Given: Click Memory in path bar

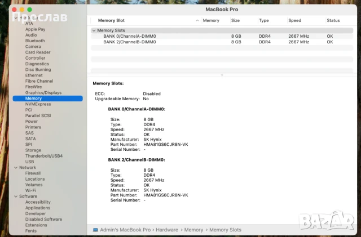Looking at the screenshot, I should pyautogui.click(x=193, y=230).
